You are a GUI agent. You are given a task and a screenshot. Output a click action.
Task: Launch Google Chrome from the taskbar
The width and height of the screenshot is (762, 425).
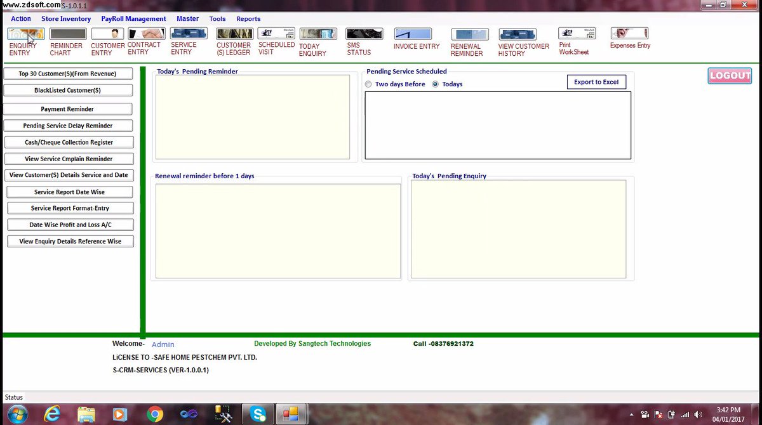tap(154, 414)
